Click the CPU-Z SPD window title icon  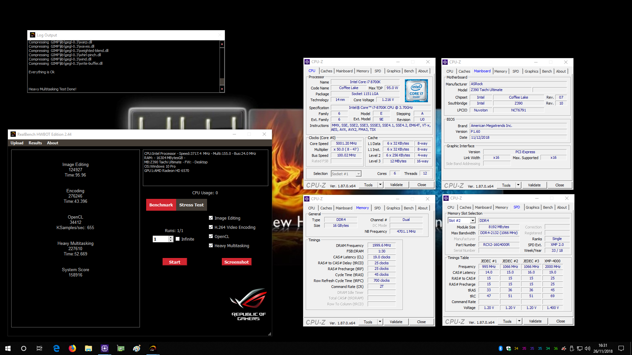pyautogui.click(x=446, y=198)
